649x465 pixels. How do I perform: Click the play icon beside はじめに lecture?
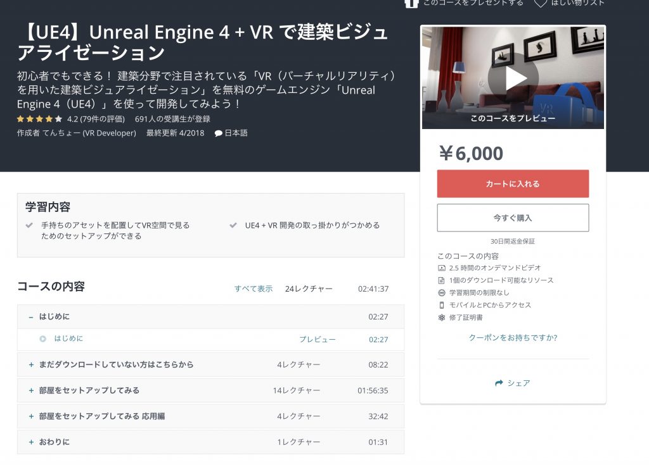(x=42, y=338)
